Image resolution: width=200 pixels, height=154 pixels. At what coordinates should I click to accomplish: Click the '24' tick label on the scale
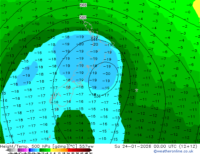click(68, 153)
